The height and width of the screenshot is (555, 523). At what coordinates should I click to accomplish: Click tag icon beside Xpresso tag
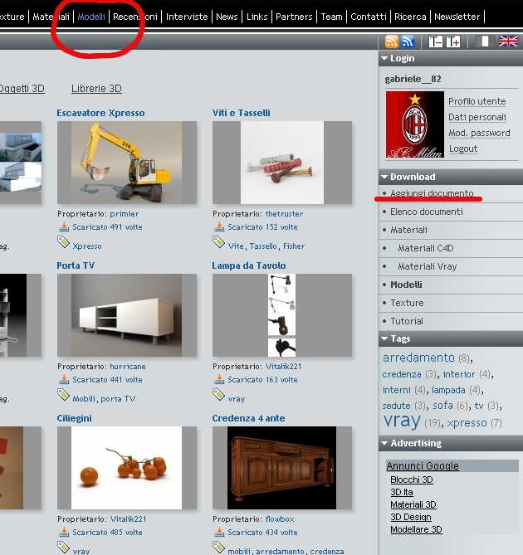point(63,242)
